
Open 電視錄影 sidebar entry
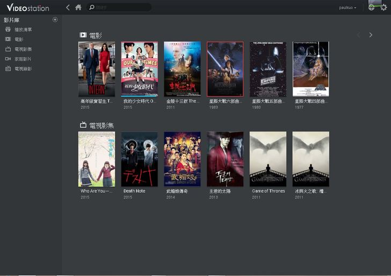[x=23, y=69]
